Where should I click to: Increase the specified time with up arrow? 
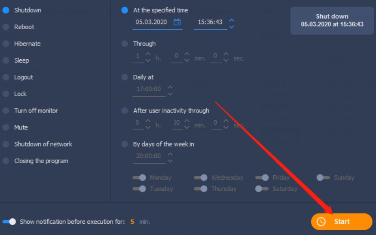pos(232,20)
